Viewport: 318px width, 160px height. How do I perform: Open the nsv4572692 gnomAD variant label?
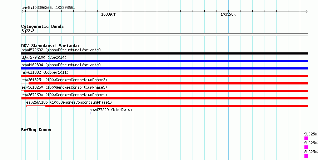click(x=61, y=50)
